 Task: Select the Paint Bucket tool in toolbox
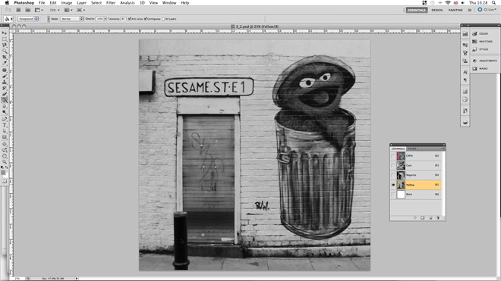click(x=5, y=100)
